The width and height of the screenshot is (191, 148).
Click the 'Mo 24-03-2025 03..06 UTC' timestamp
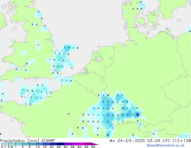tap(140, 141)
